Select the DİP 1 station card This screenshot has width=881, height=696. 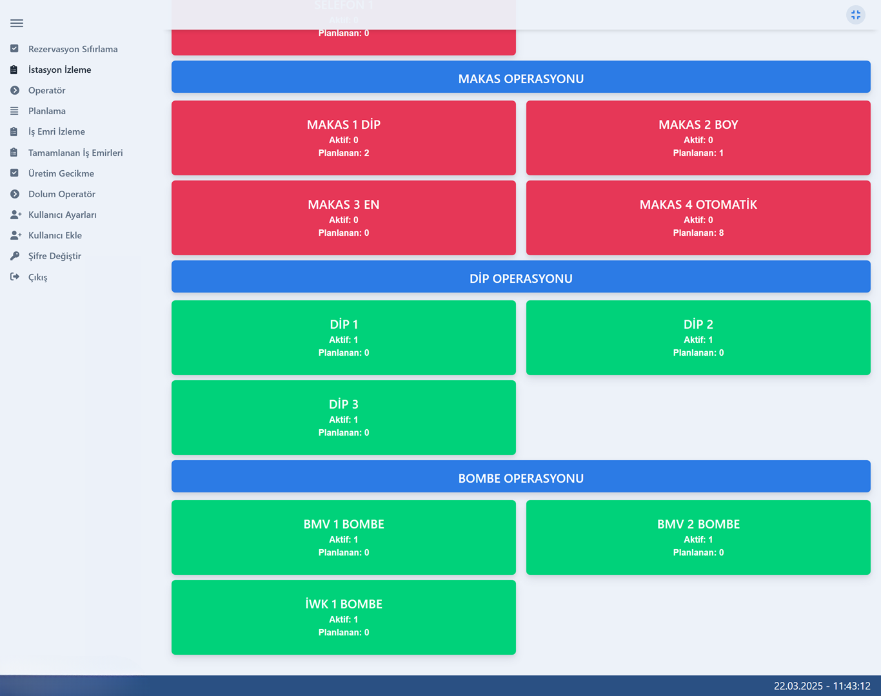tap(344, 338)
